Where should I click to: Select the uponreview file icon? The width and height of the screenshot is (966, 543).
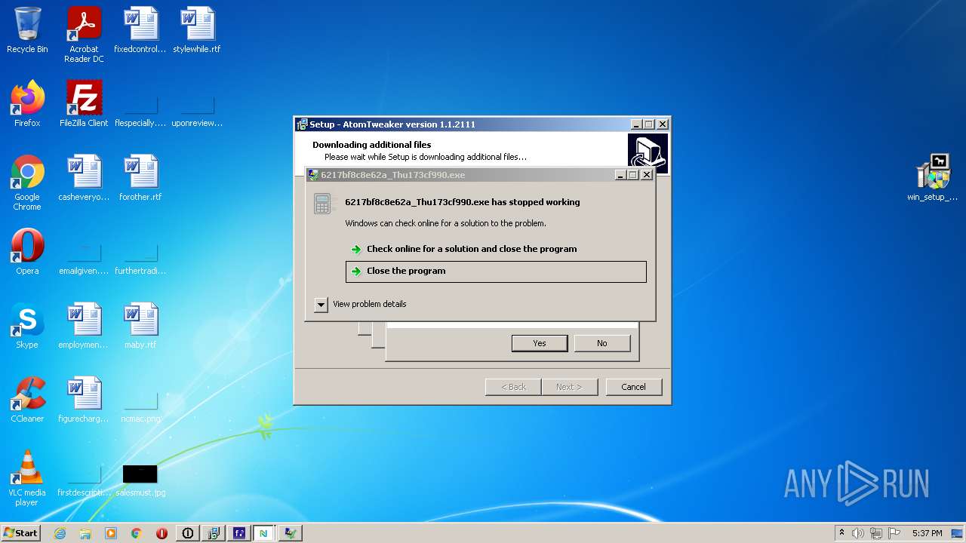(197, 110)
